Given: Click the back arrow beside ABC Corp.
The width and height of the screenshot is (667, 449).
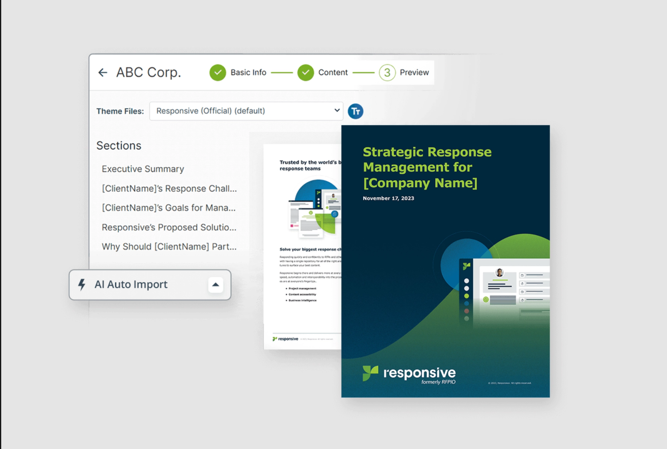Looking at the screenshot, I should [x=103, y=73].
